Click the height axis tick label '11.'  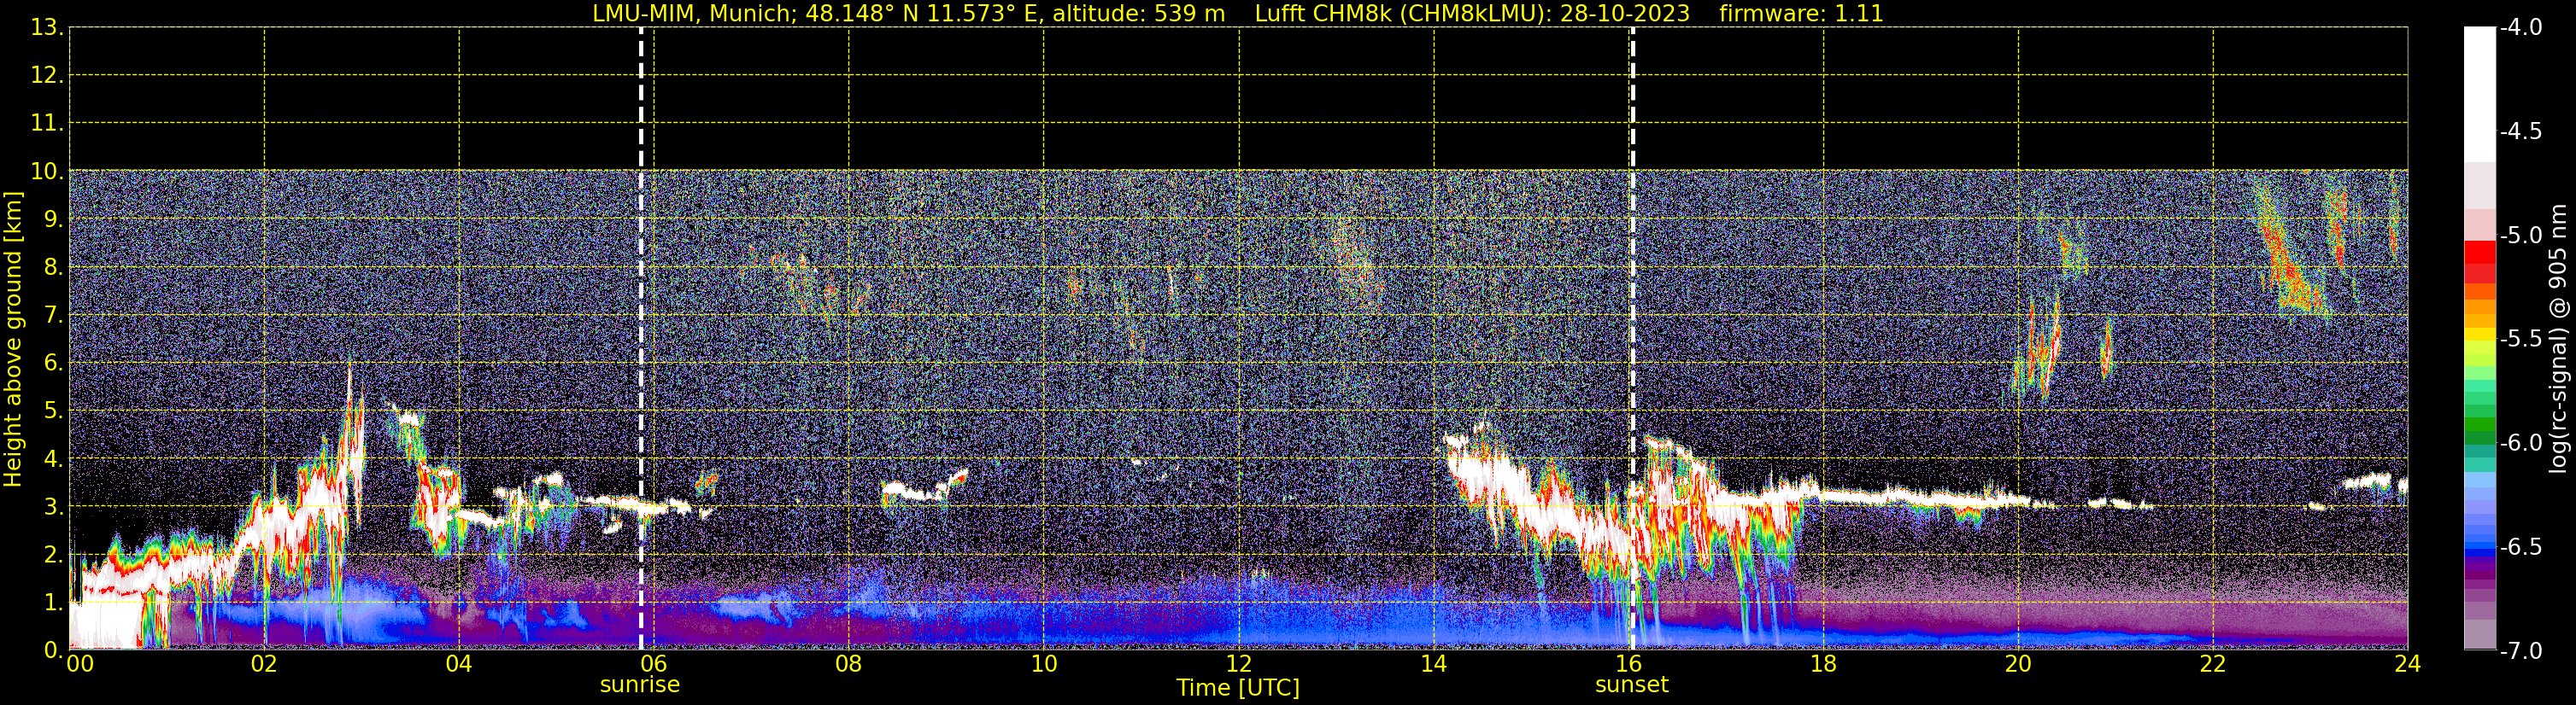pos(47,124)
